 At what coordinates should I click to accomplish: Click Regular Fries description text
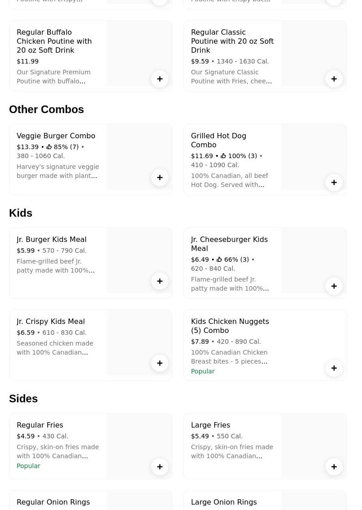coord(58,451)
